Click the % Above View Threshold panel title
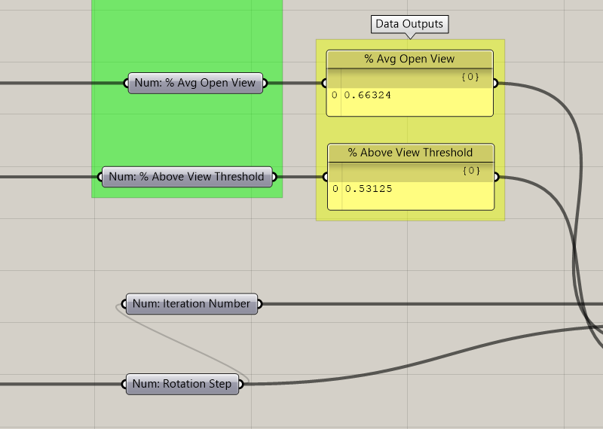Image resolution: width=603 pixels, height=429 pixels. point(410,153)
